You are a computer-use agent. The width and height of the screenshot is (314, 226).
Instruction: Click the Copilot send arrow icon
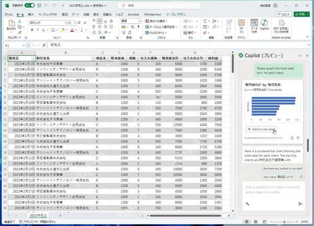tap(300, 204)
